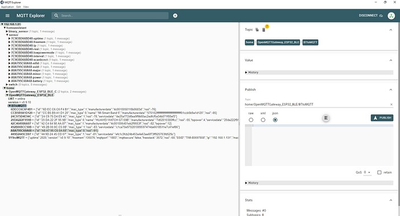Collapse the Publish panel
The height and width of the screenshot is (216, 400).
[x=391, y=90]
